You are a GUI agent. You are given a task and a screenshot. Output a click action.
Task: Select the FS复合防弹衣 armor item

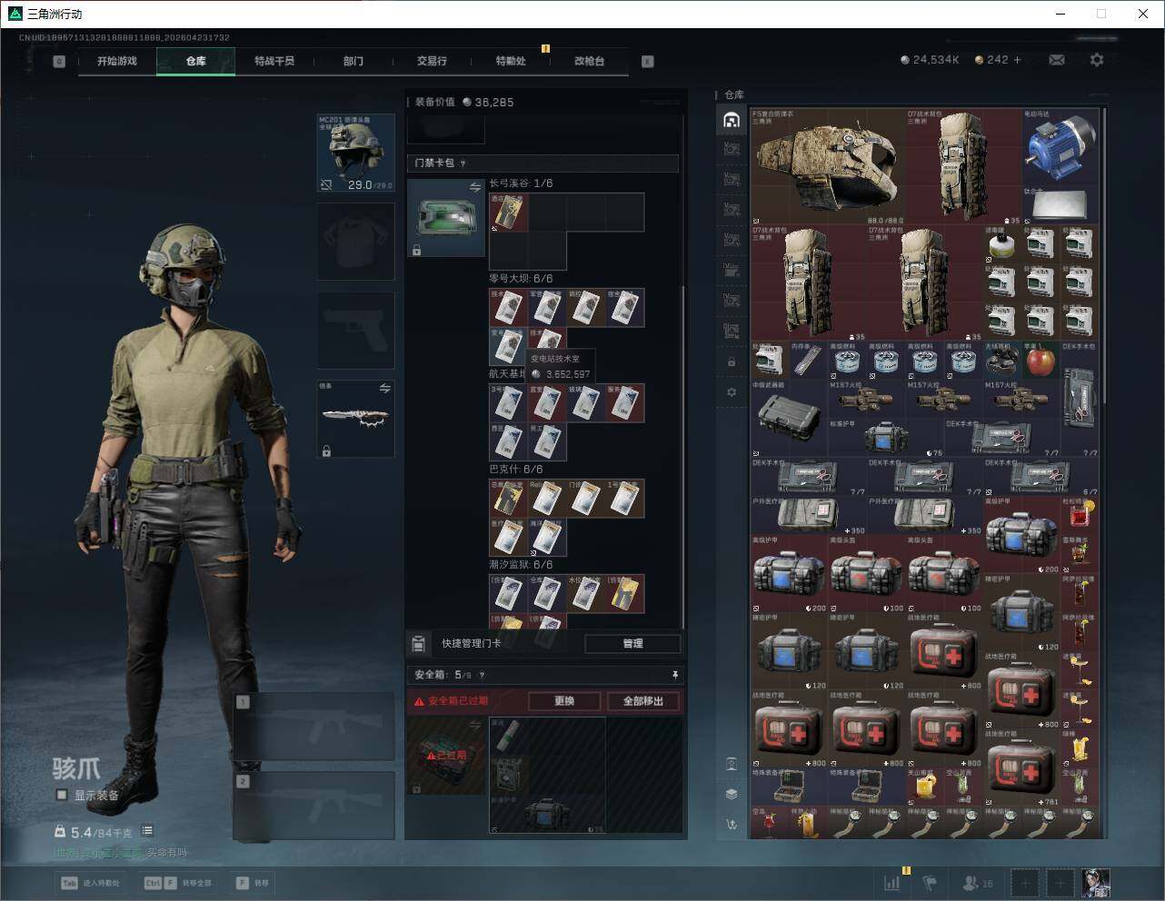[x=828, y=164]
